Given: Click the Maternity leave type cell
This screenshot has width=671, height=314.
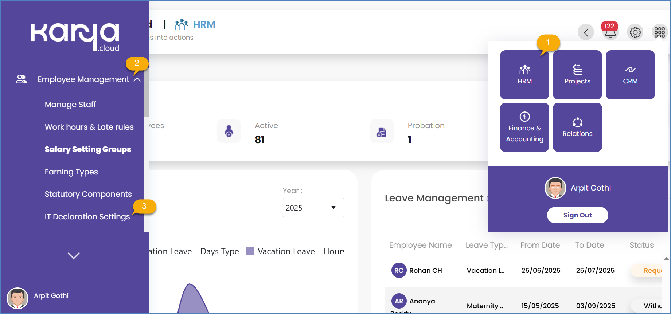Looking at the screenshot, I should coord(485,306).
